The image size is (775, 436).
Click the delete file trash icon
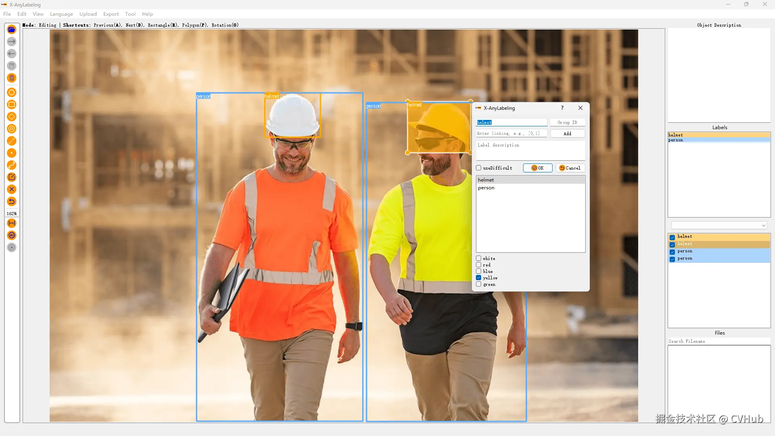(x=12, y=78)
